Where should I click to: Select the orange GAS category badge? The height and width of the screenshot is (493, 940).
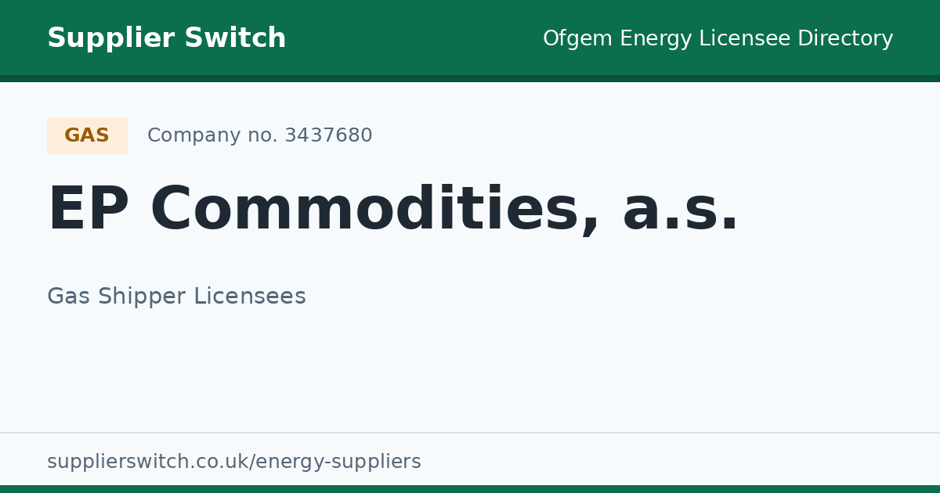[x=87, y=135]
